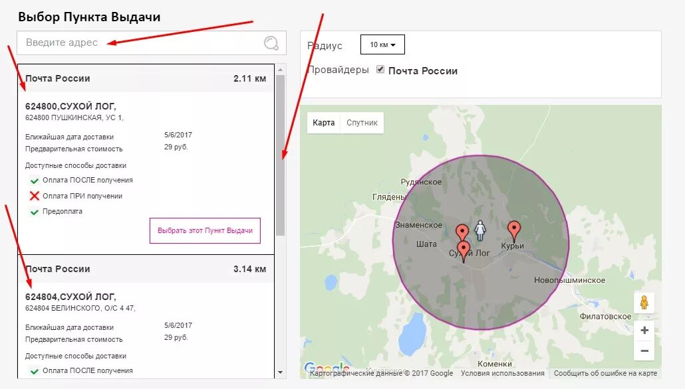Click the Street View pegman icon

point(644,303)
